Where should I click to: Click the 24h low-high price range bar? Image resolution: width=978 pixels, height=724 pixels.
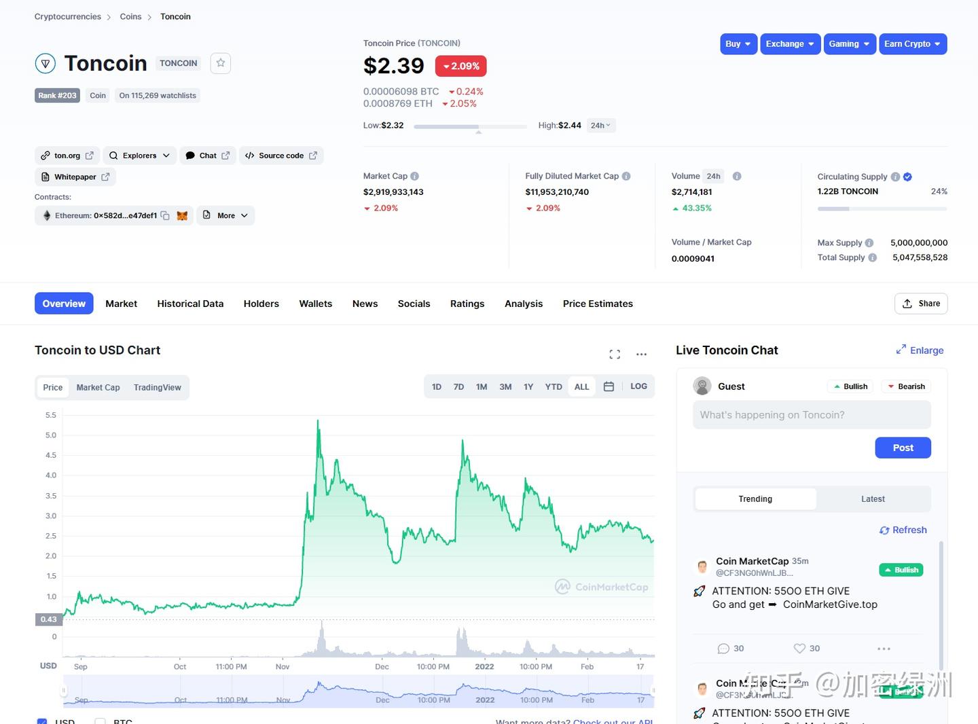[469, 126]
